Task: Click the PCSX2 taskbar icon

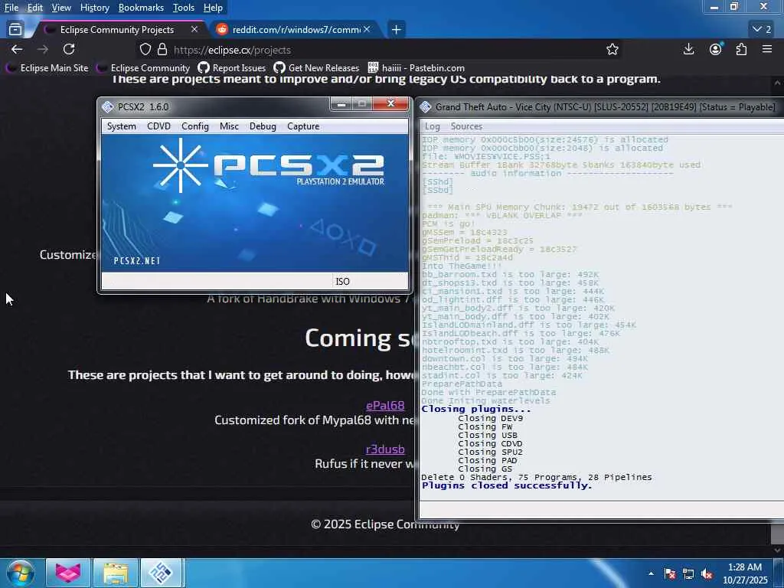Action: (161, 573)
